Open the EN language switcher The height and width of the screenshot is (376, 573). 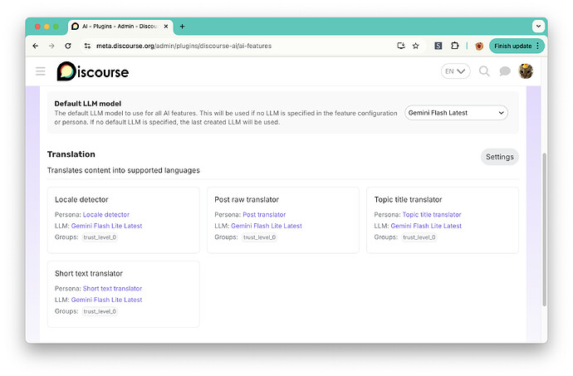pos(455,71)
